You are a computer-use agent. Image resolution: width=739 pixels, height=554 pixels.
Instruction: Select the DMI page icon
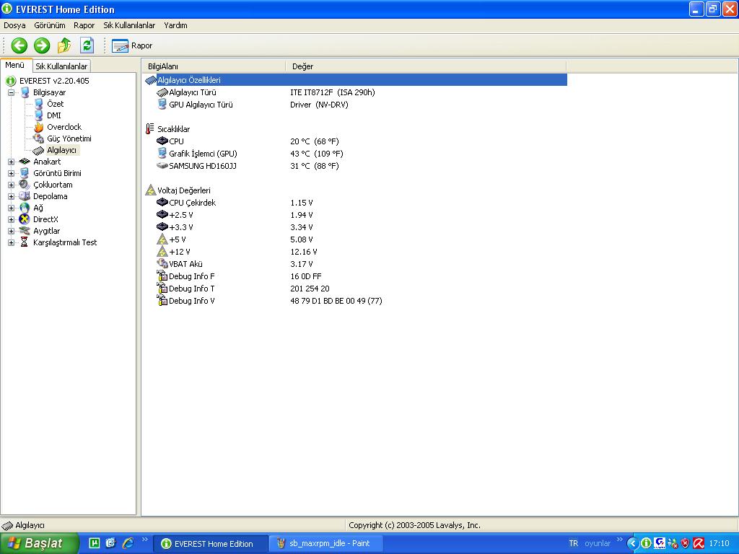click(39, 115)
